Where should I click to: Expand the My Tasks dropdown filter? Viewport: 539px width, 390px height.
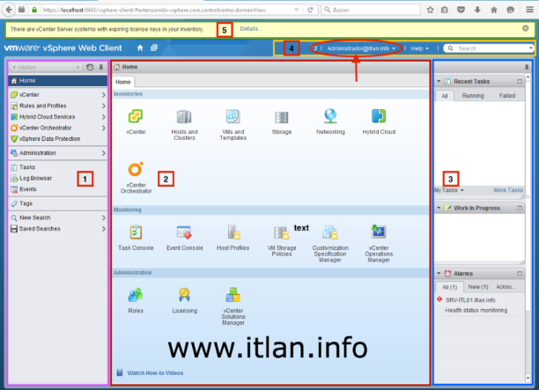[449, 190]
